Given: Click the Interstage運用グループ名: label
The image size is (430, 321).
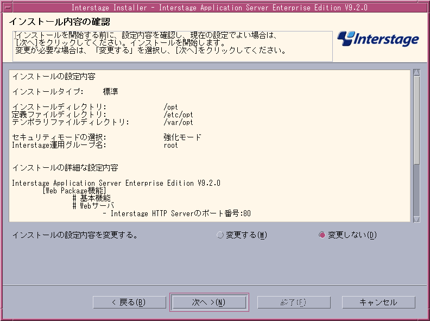Looking at the screenshot, I should [59, 145].
